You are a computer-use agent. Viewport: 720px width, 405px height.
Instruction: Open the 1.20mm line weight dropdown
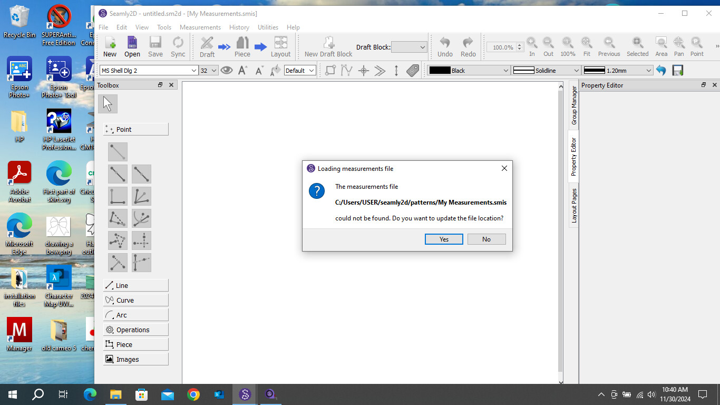point(618,71)
